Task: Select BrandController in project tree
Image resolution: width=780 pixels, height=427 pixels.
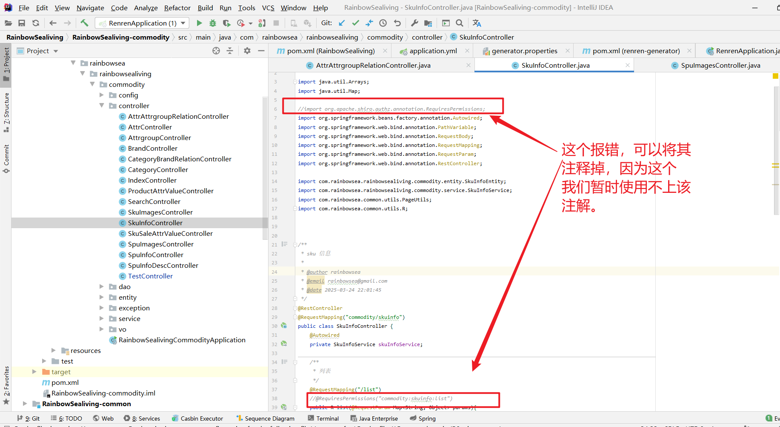Action: pos(152,148)
